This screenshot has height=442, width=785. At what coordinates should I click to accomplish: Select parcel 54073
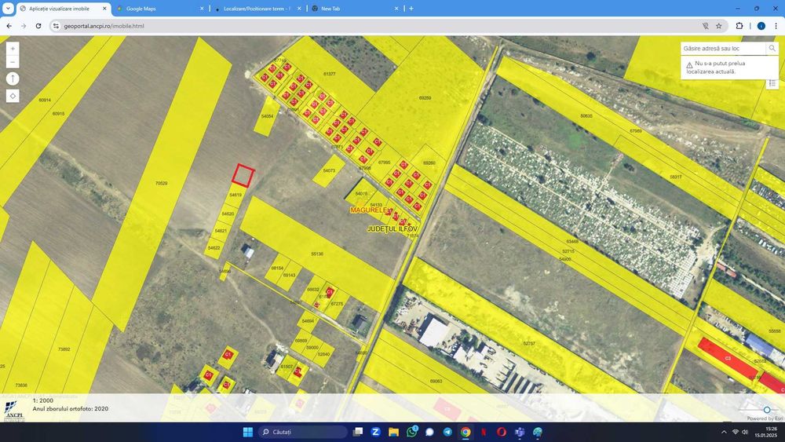click(329, 170)
